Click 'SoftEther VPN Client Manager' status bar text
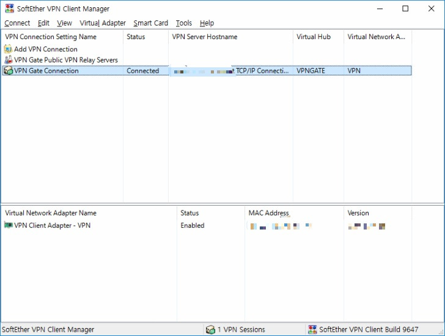The width and height of the screenshot is (445, 336). (x=48, y=330)
